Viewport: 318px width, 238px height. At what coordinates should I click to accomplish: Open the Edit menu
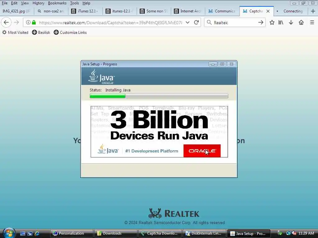[x=14, y=3]
